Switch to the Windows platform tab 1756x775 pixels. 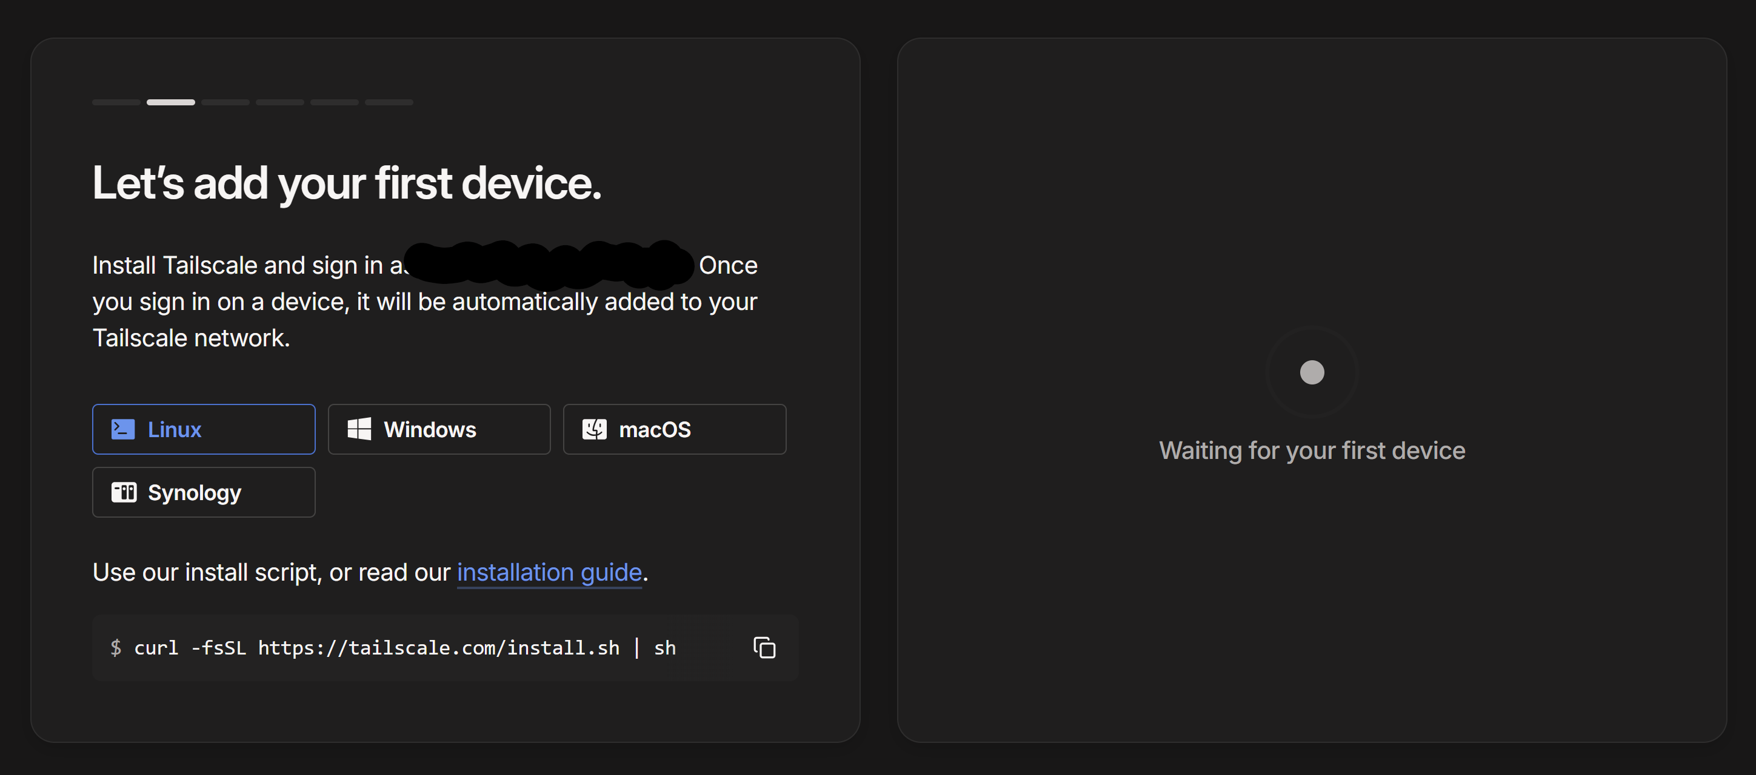click(438, 430)
